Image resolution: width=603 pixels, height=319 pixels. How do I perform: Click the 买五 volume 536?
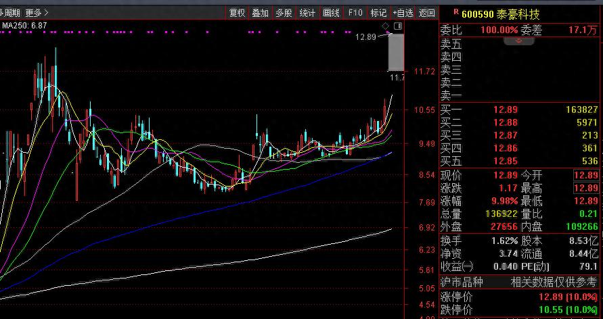coord(590,161)
